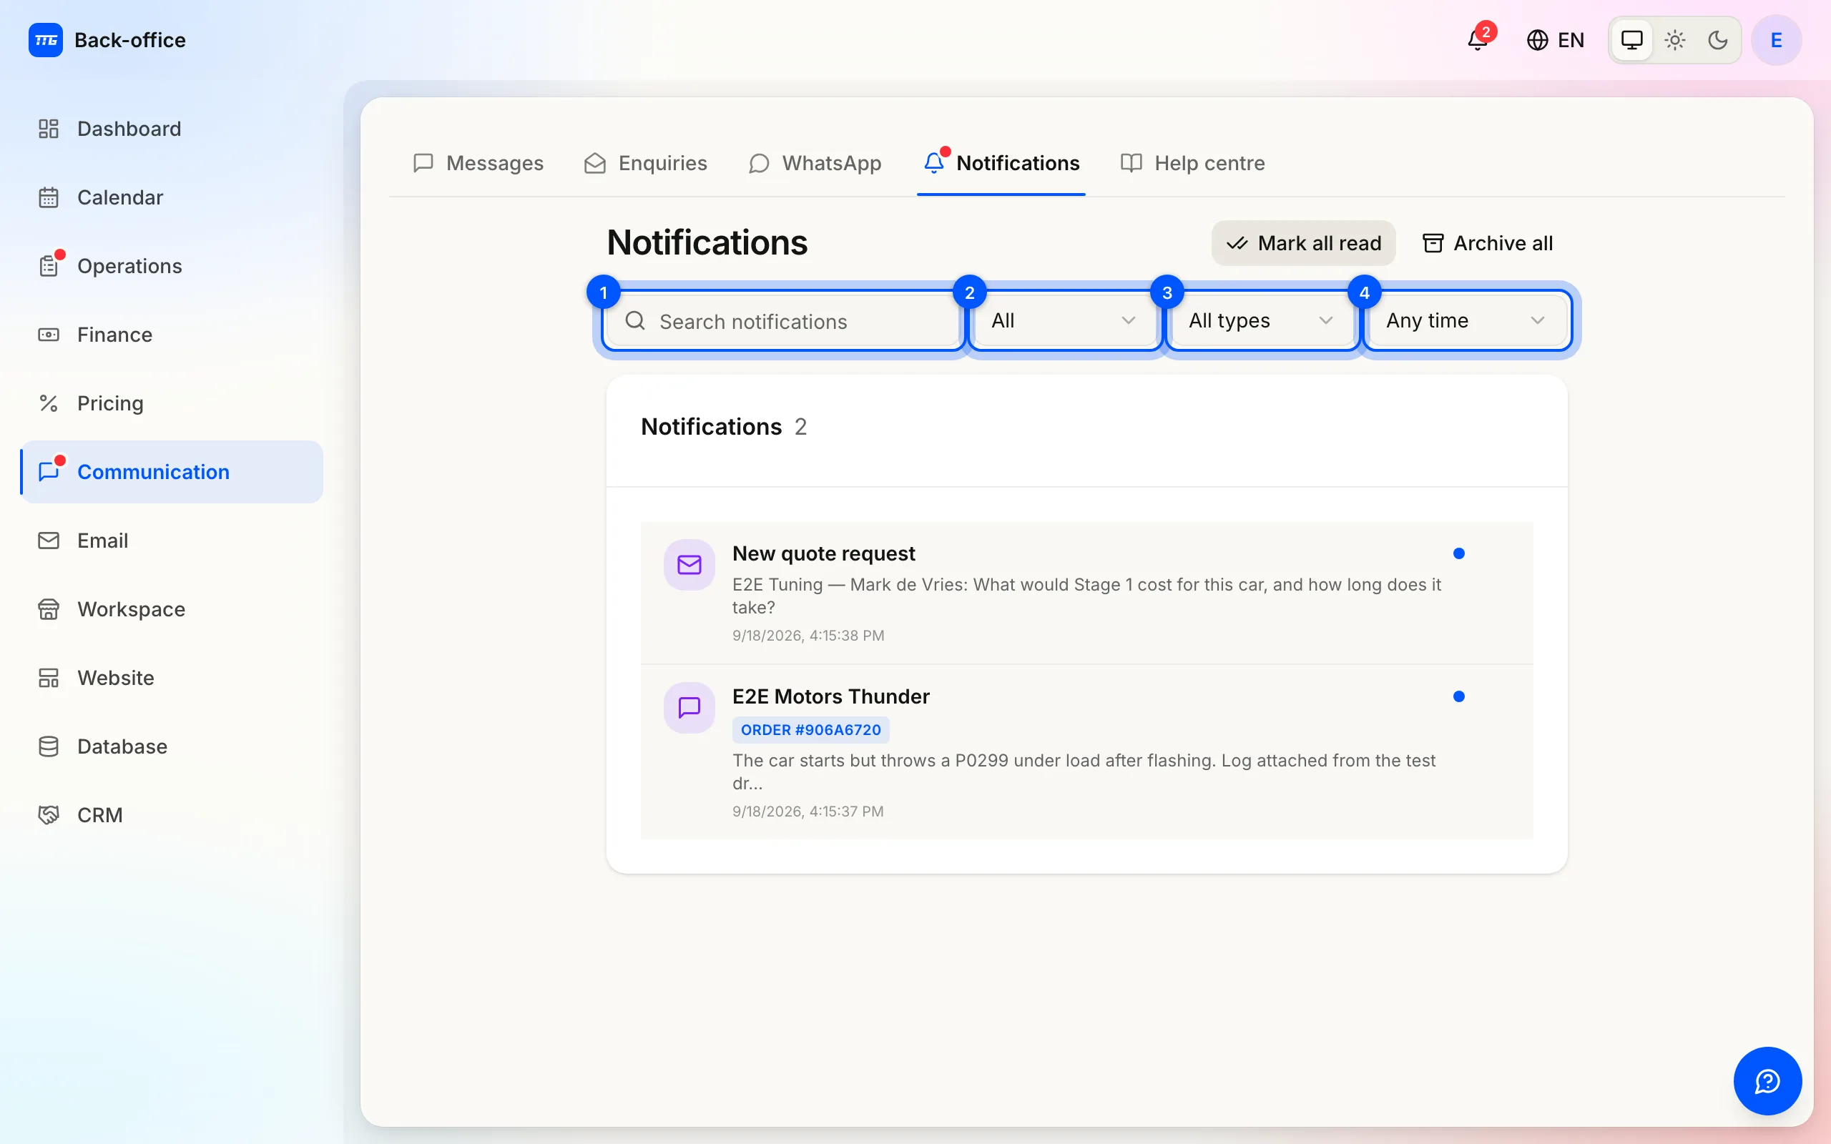Click the Archive all button
This screenshot has width=1831, height=1144.
pyautogui.click(x=1488, y=243)
